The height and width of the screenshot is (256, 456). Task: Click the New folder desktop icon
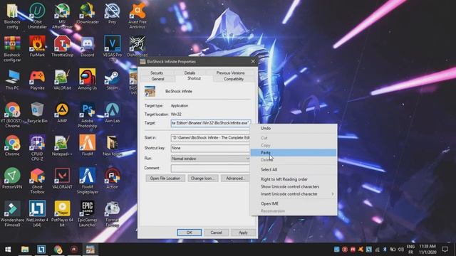113,145
